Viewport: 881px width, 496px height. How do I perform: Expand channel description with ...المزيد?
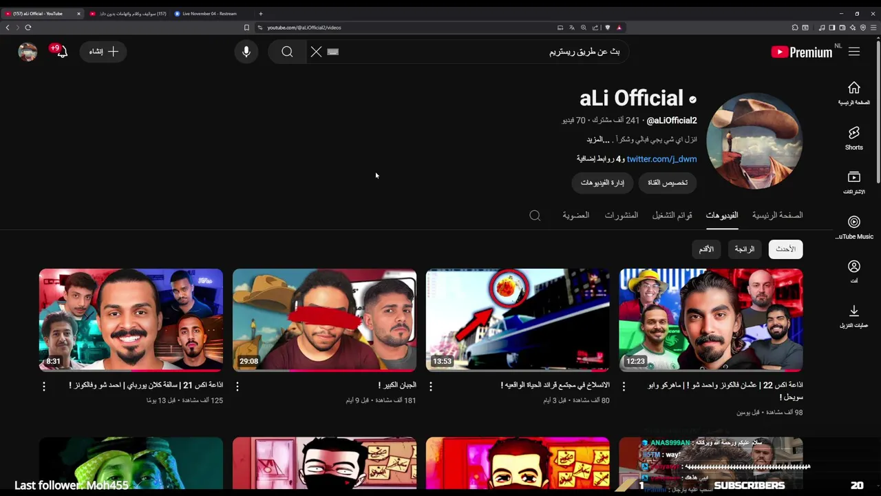click(x=598, y=139)
